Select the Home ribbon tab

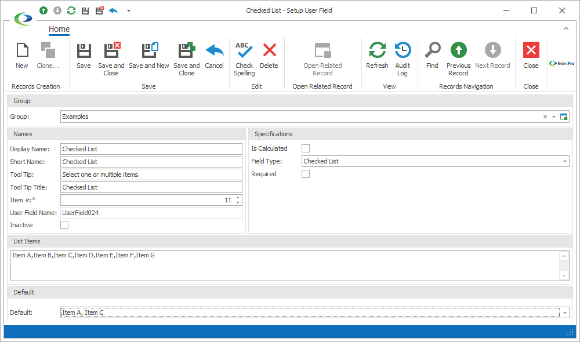[59, 29]
